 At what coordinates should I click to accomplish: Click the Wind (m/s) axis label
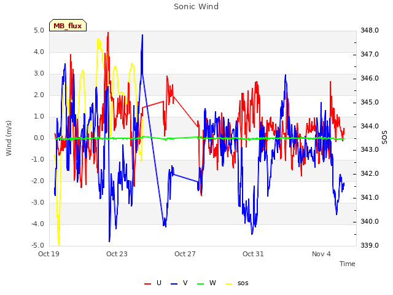point(9,138)
